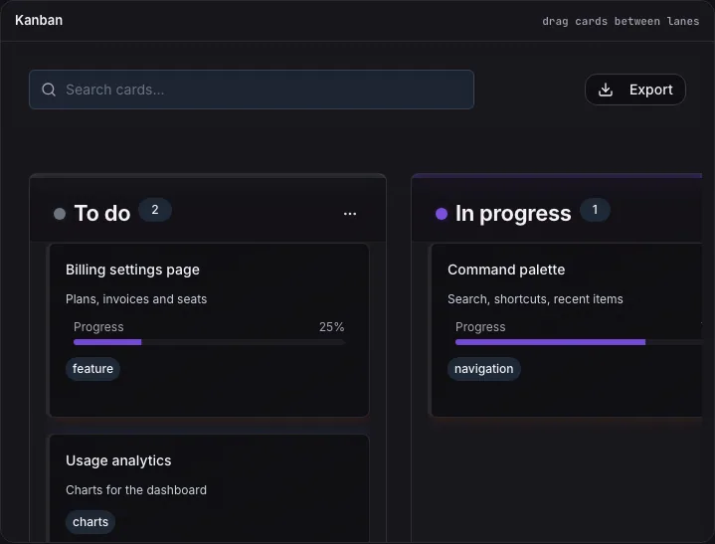The height and width of the screenshot is (544, 715).
Task: Click the In progress count badge 1
Action: pyautogui.click(x=595, y=210)
